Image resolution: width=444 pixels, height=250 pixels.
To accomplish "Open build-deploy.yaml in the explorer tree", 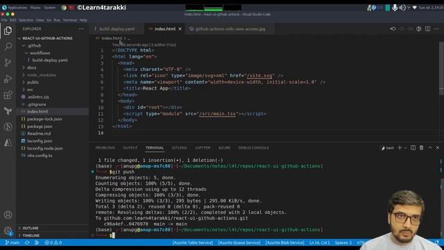I will tap(50, 60).
